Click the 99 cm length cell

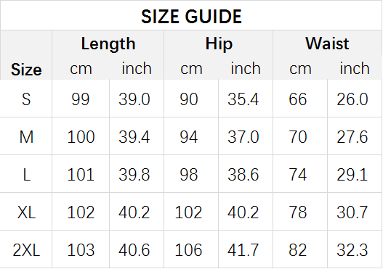pos(81,99)
